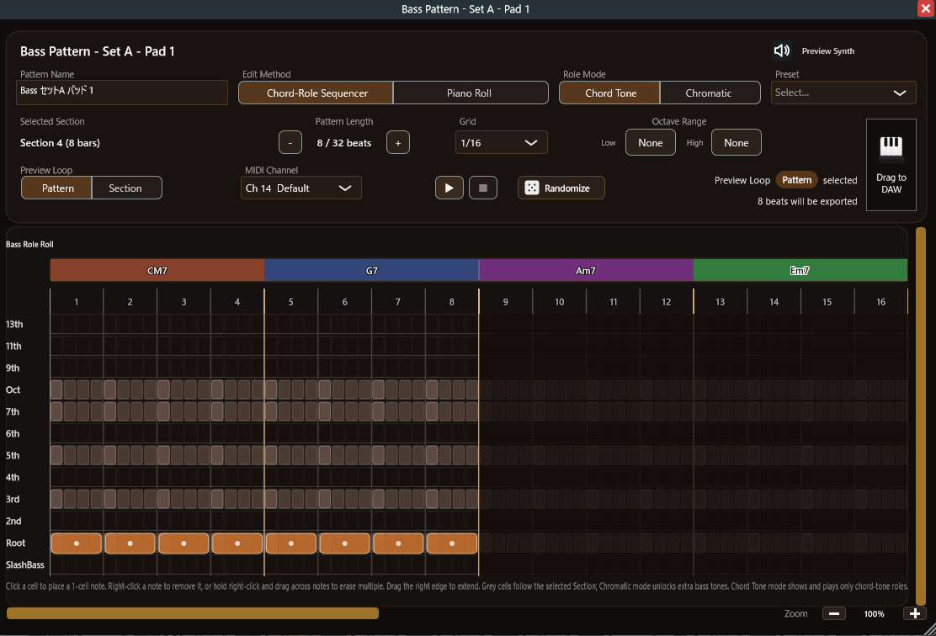Viewport: 936px width, 636px height.
Task: Set Preview Loop to Section
Action: pyautogui.click(x=126, y=188)
